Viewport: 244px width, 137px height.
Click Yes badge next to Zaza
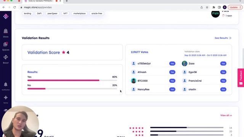(x=223, y=64)
